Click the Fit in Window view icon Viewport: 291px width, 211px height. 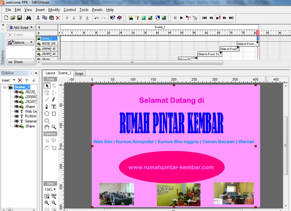click(47, 196)
